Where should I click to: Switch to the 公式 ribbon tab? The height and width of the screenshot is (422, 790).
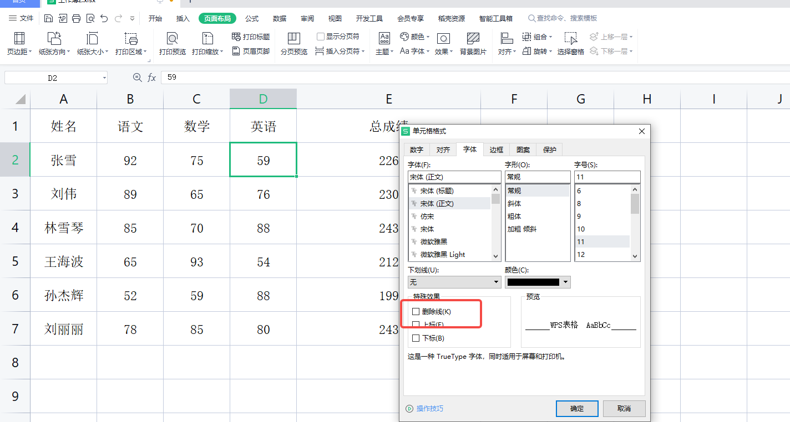(x=252, y=18)
